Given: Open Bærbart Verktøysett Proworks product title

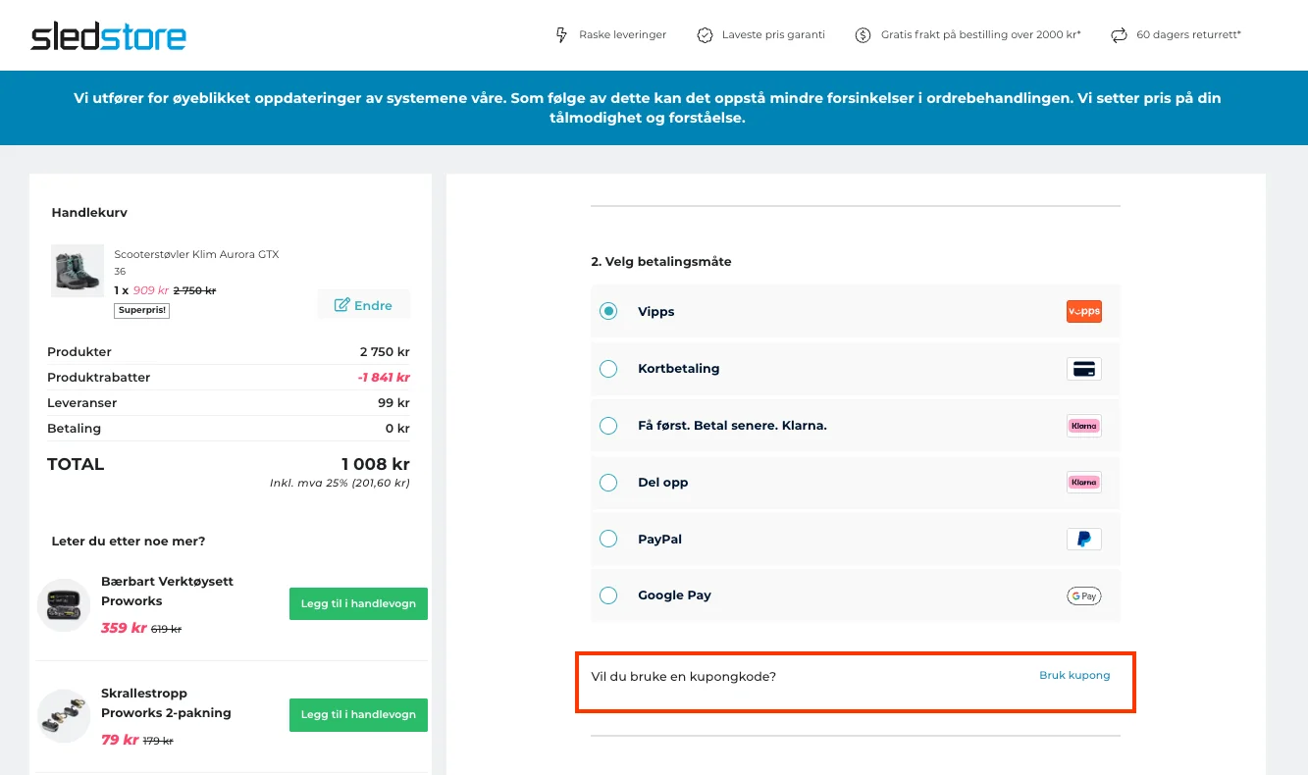Looking at the screenshot, I should (x=167, y=591).
